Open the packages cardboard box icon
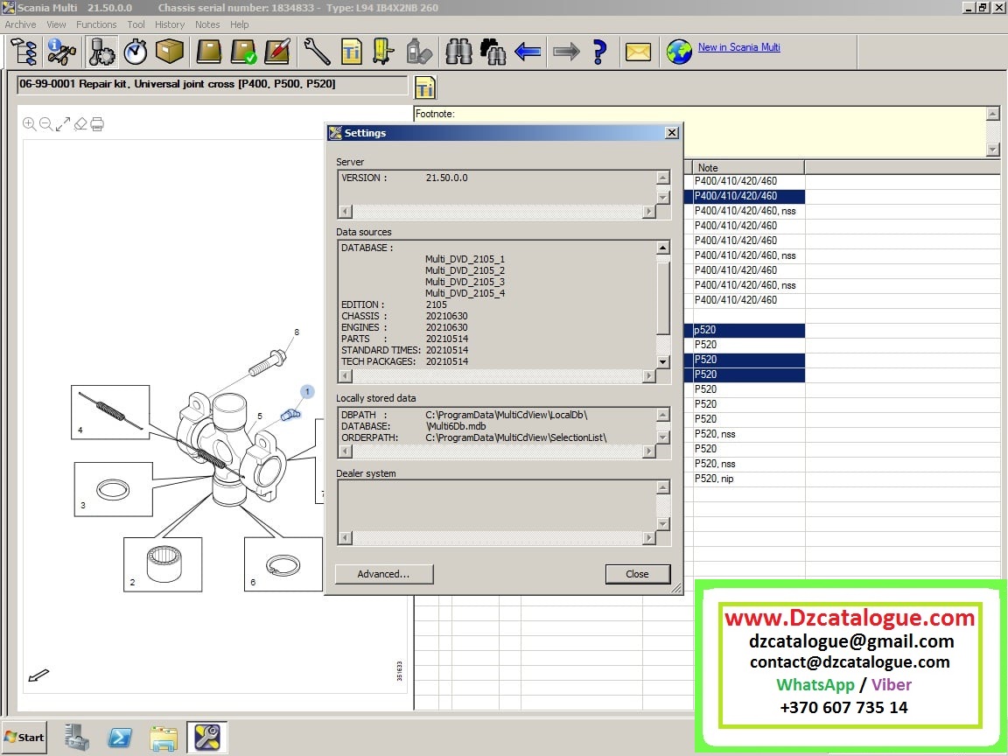 [170, 52]
